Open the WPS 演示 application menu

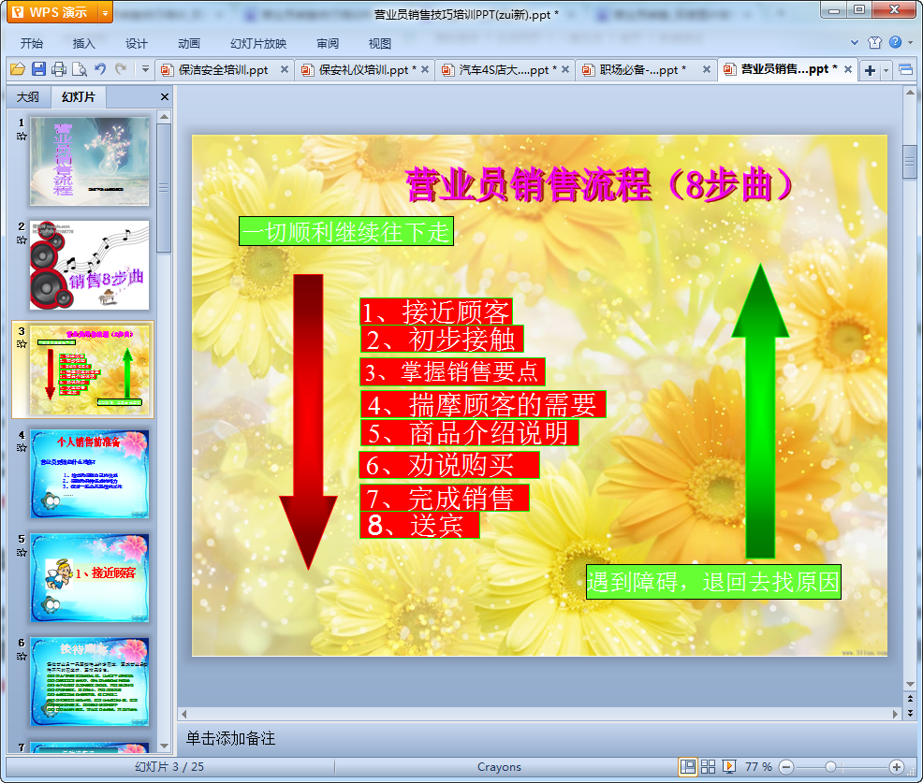[x=51, y=12]
